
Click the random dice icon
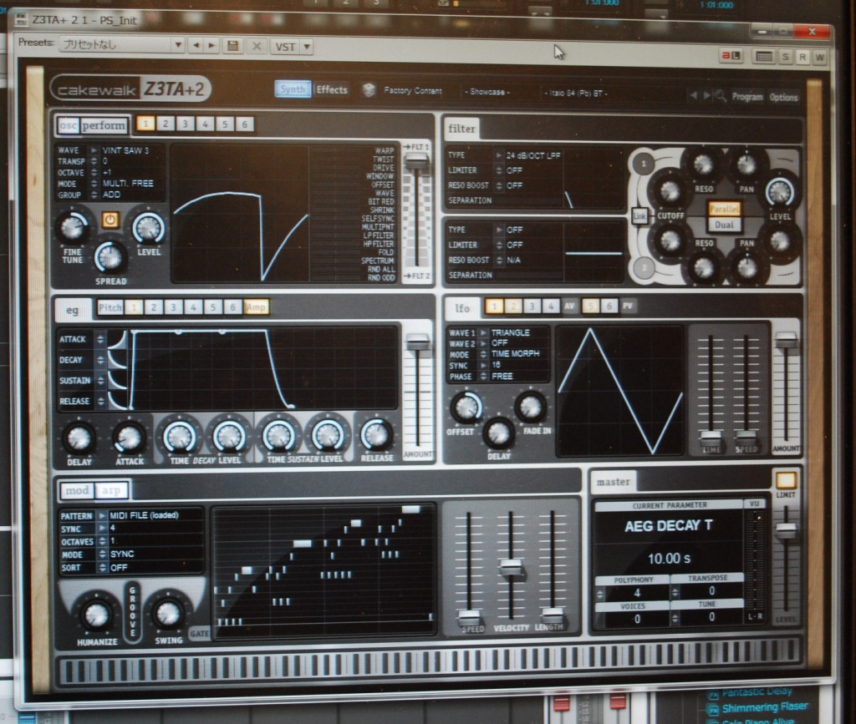click(x=369, y=90)
